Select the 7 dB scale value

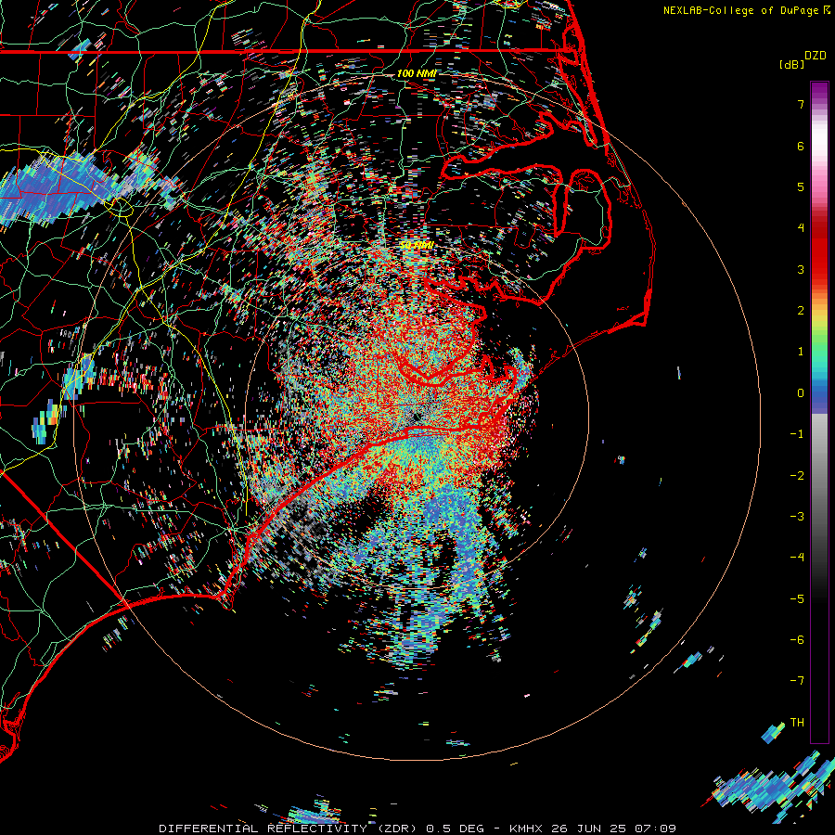801,104
